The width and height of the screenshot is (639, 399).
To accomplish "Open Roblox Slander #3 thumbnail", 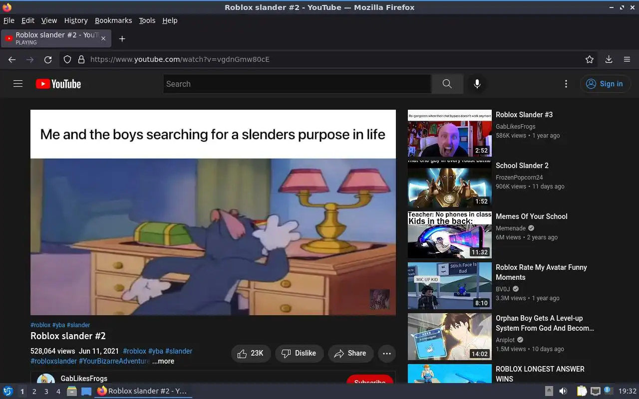I will (x=450, y=133).
